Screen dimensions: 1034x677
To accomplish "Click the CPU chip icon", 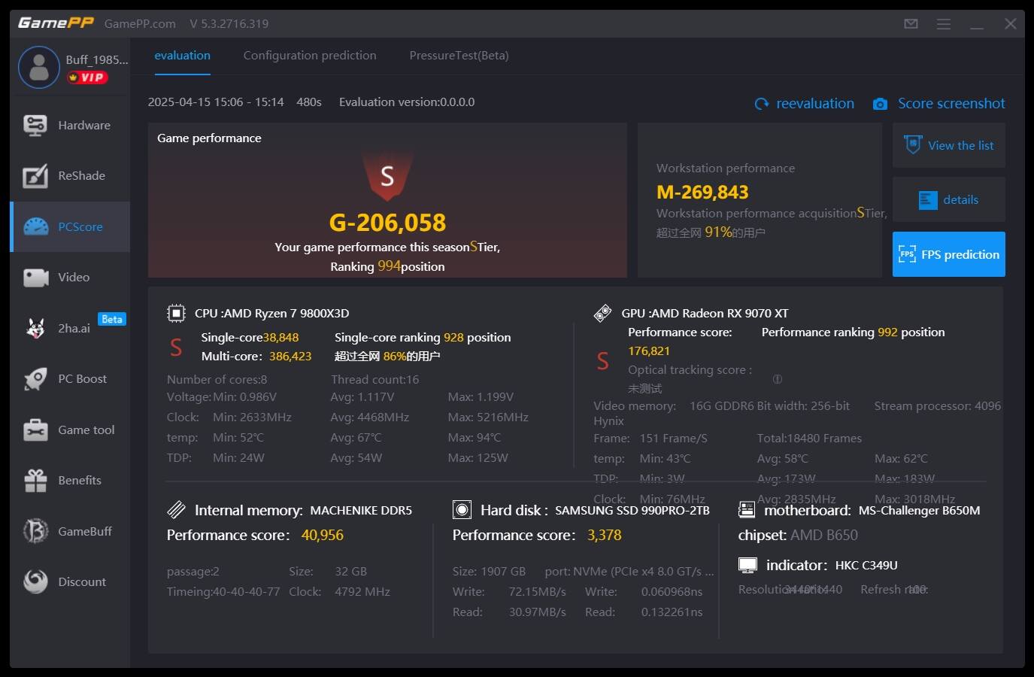I will [x=176, y=313].
